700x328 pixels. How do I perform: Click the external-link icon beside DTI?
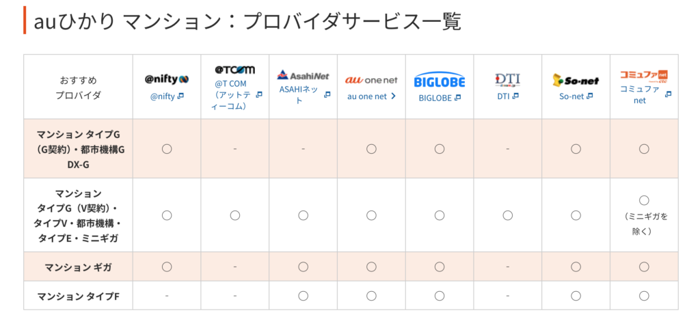pyautogui.click(x=515, y=96)
